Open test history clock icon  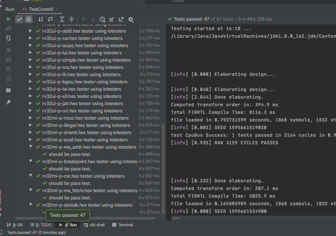pyautogui.click(x=102, y=19)
